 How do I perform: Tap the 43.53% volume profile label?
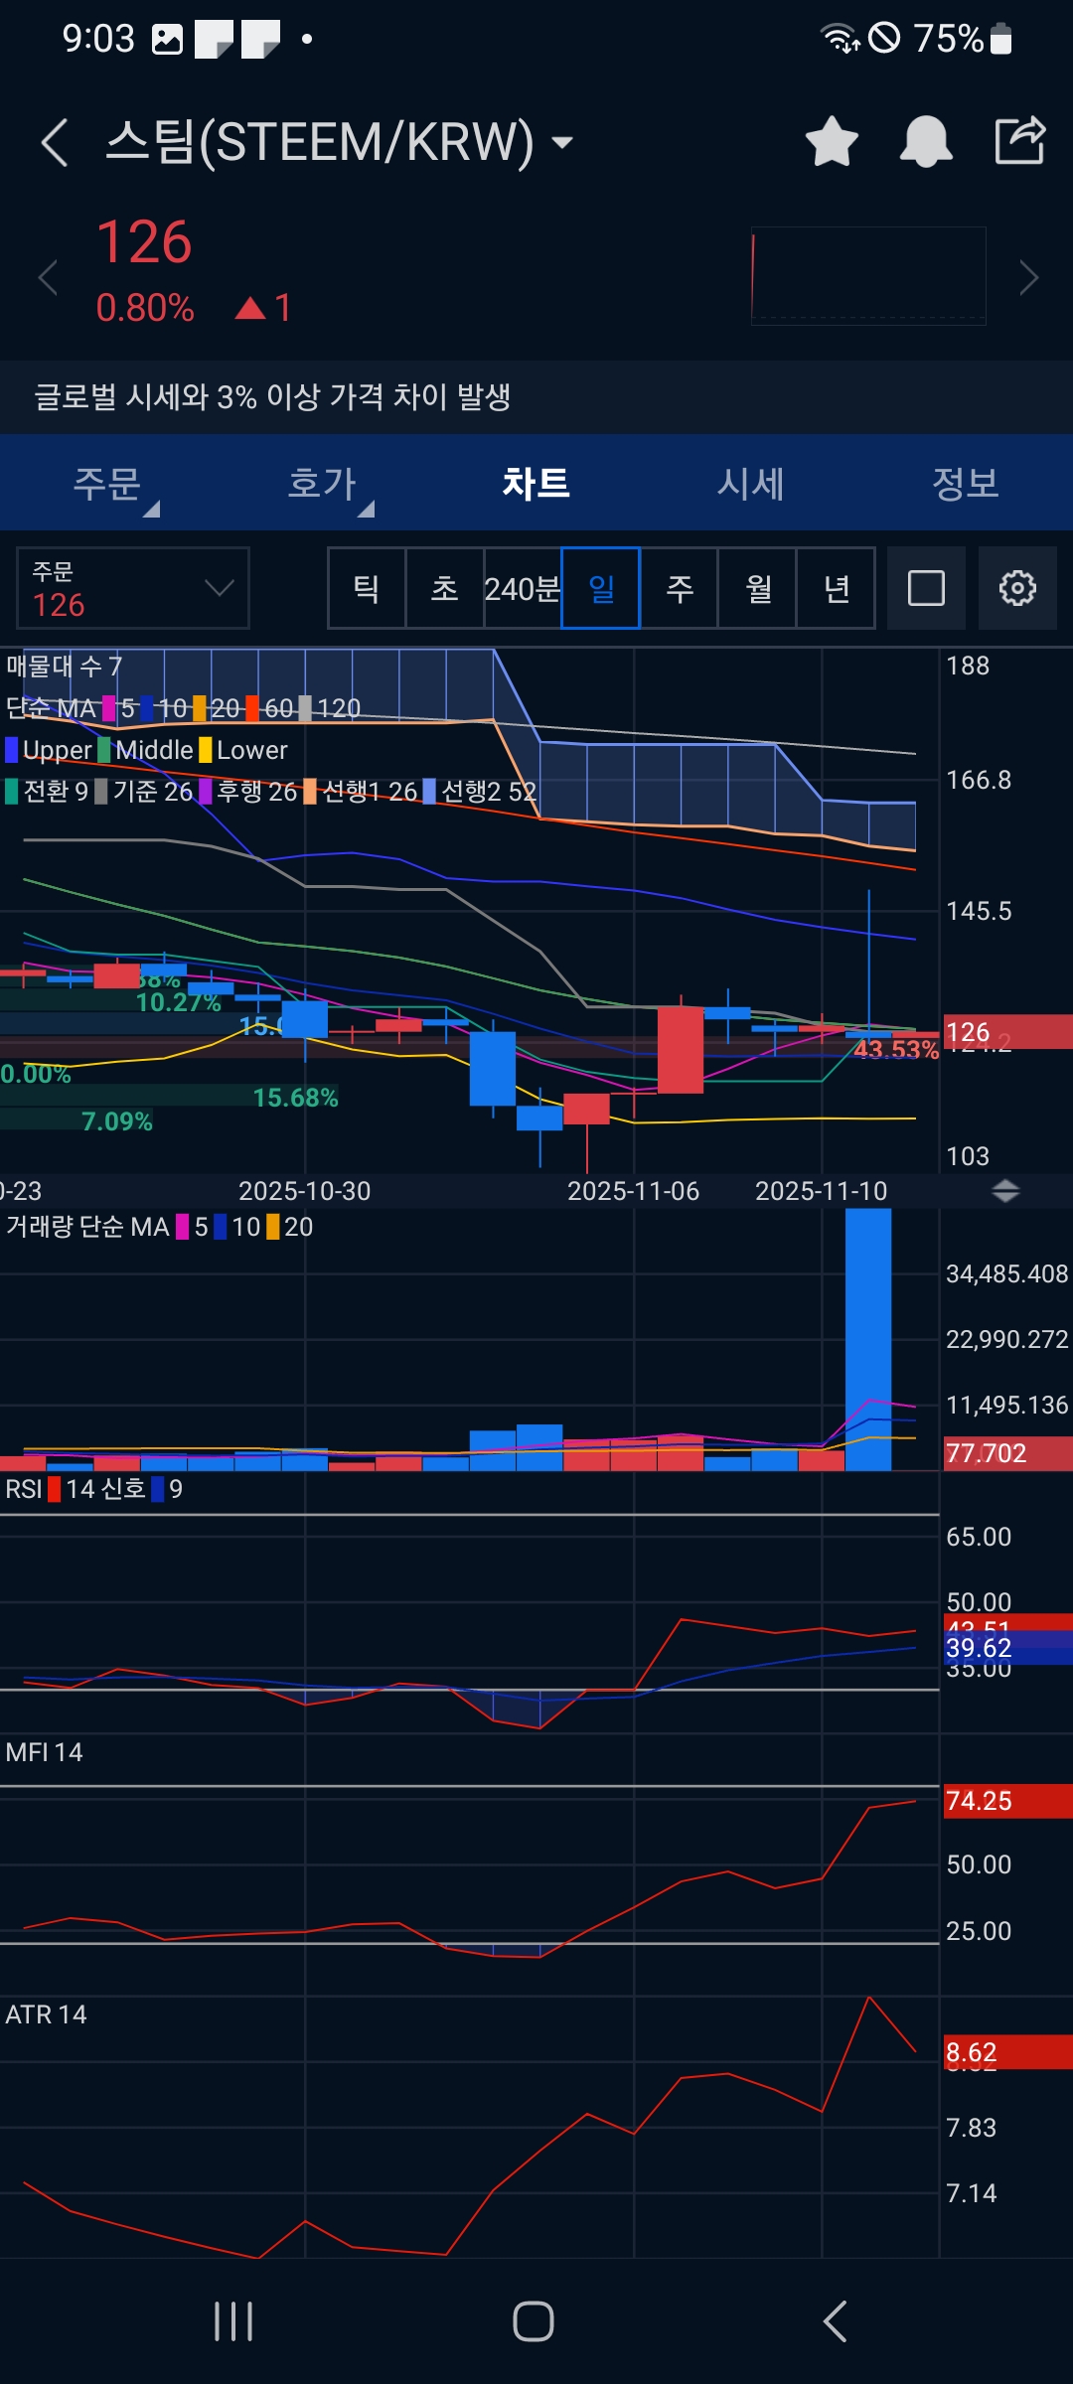coord(896,1049)
